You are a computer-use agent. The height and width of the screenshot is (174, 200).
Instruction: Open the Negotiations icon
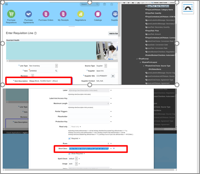coord(80,14)
